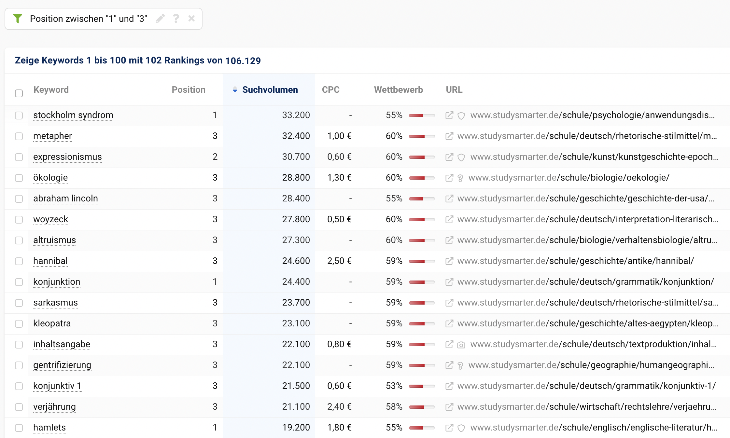Open external link icon for hamlets URL
This screenshot has width=730, height=438.
[x=449, y=428]
